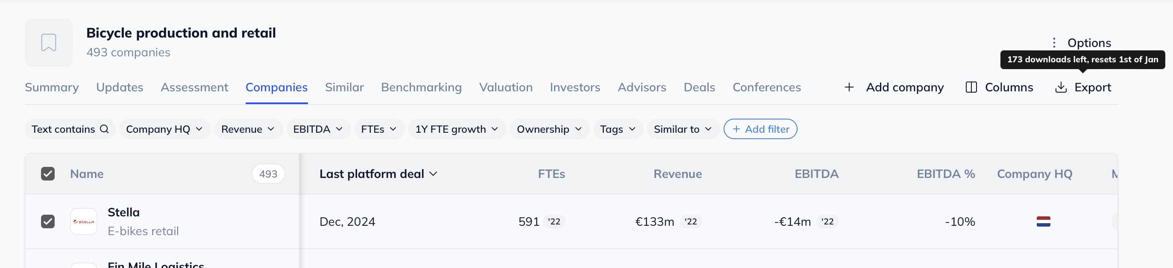Expand the 1Y FTE growth filter
Screen dimensions: 1173x268
(457, 129)
